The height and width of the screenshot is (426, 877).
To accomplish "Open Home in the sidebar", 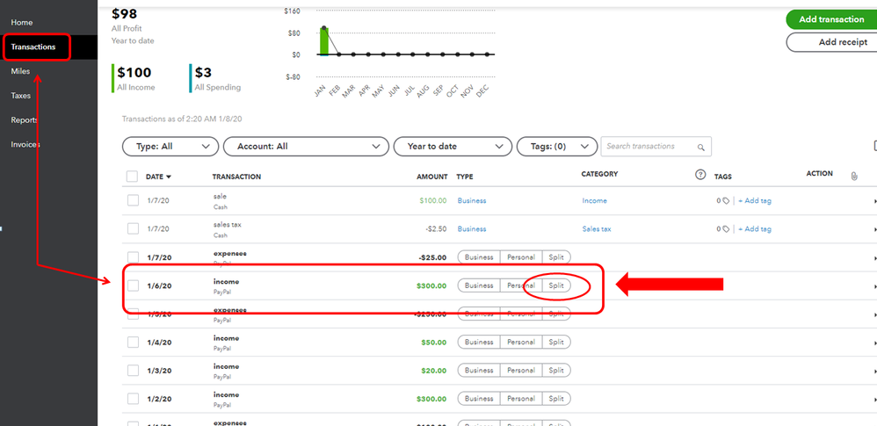I will 22,22.
